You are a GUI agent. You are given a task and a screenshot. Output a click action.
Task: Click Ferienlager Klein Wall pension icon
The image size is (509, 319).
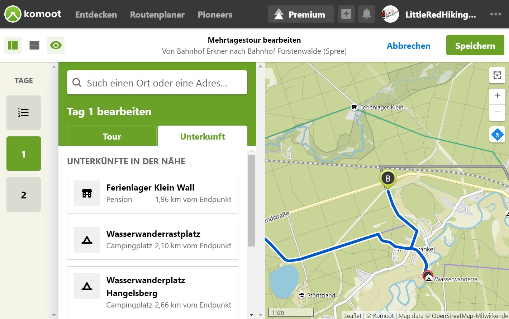[x=87, y=193]
